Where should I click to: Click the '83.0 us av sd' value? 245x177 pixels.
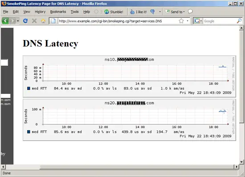pos(138,88)
